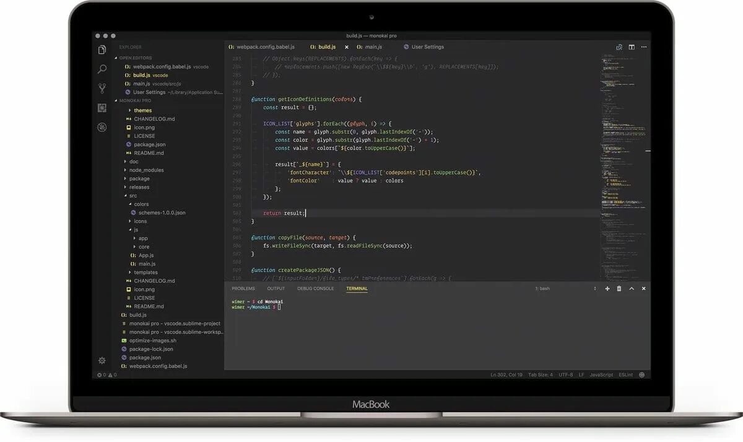This screenshot has width=743, height=442.
Task: Click the split editor icon
Action: click(x=632, y=47)
